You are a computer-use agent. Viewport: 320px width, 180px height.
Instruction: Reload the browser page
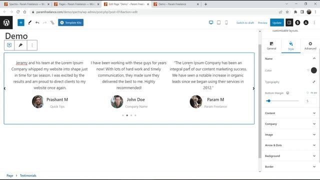coord(18,12)
